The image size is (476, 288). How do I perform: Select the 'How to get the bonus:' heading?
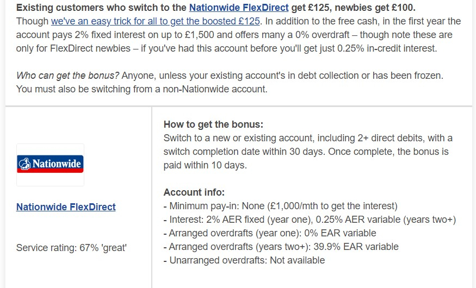click(x=213, y=124)
